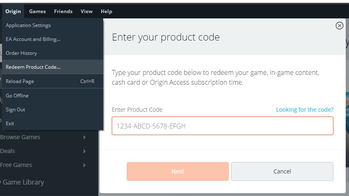The image size is (349, 196).
Task: Open the Help menu
Action: click(x=106, y=11)
